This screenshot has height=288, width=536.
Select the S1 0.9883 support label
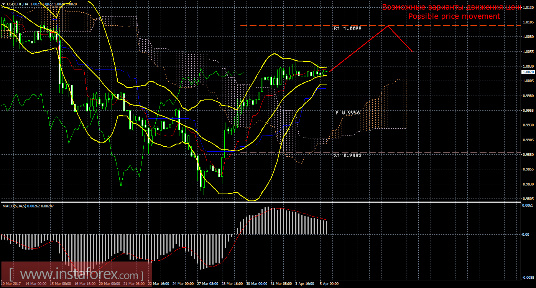click(348, 156)
